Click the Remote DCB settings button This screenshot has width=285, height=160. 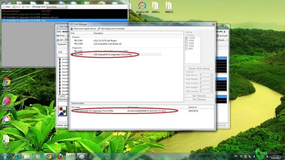click(x=199, y=69)
